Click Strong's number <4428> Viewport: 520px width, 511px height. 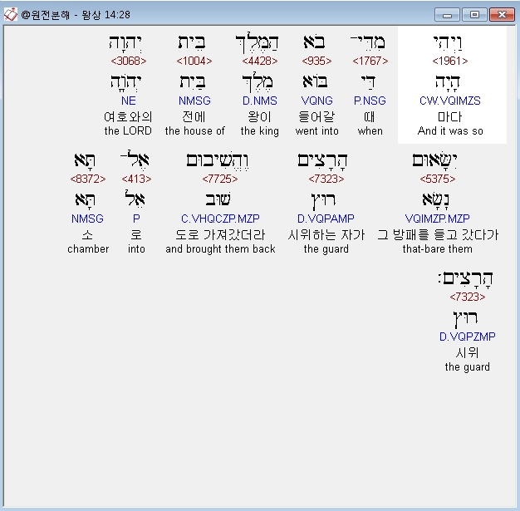click(260, 61)
